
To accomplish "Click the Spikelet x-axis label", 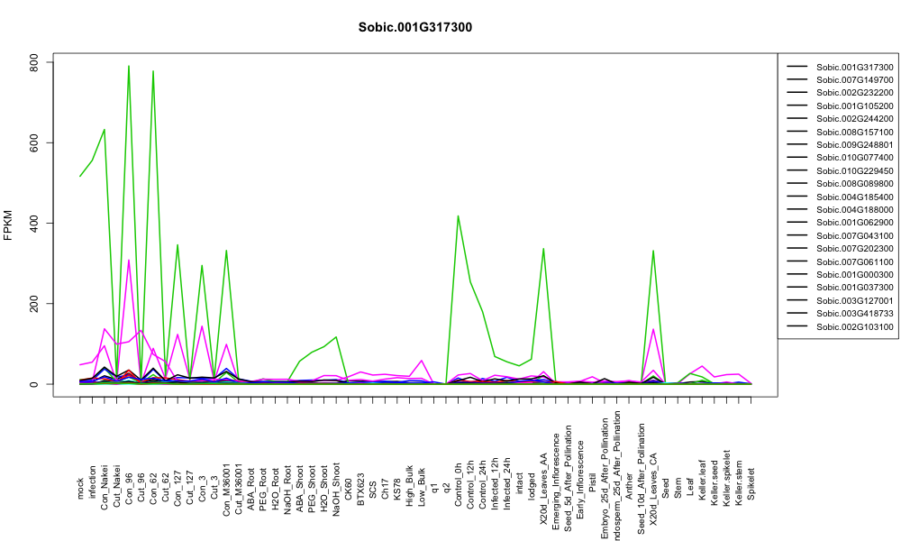I will pyautogui.click(x=751, y=483).
